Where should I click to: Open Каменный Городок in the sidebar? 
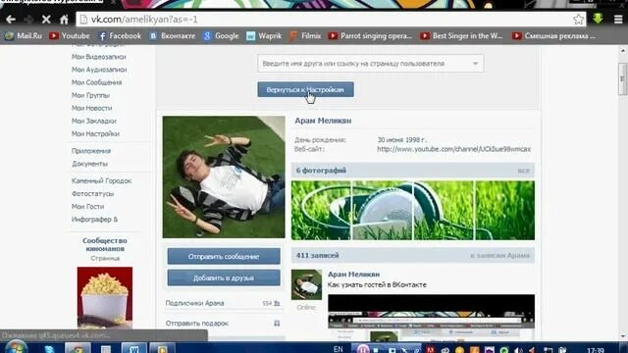tap(101, 180)
